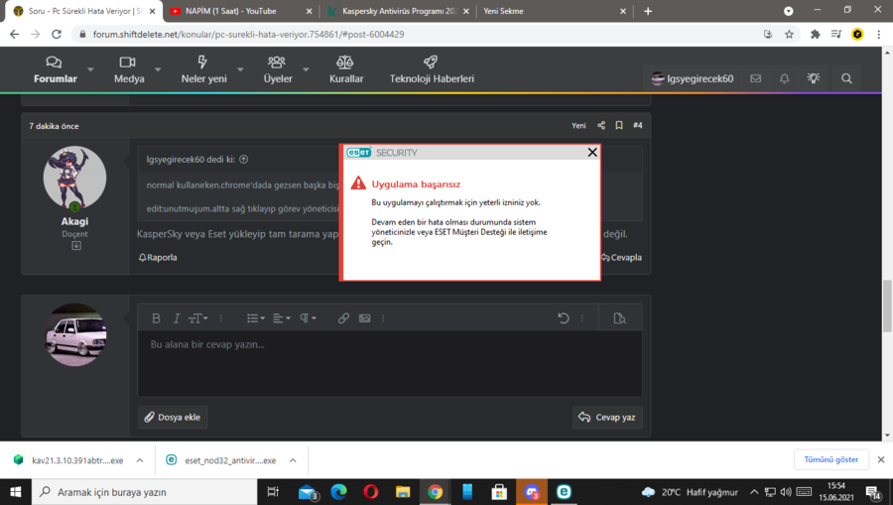Image resolution: width=893 pixels, height=505 pixels.
Task: Open the #4 post permalink
Action: point(638,125)
